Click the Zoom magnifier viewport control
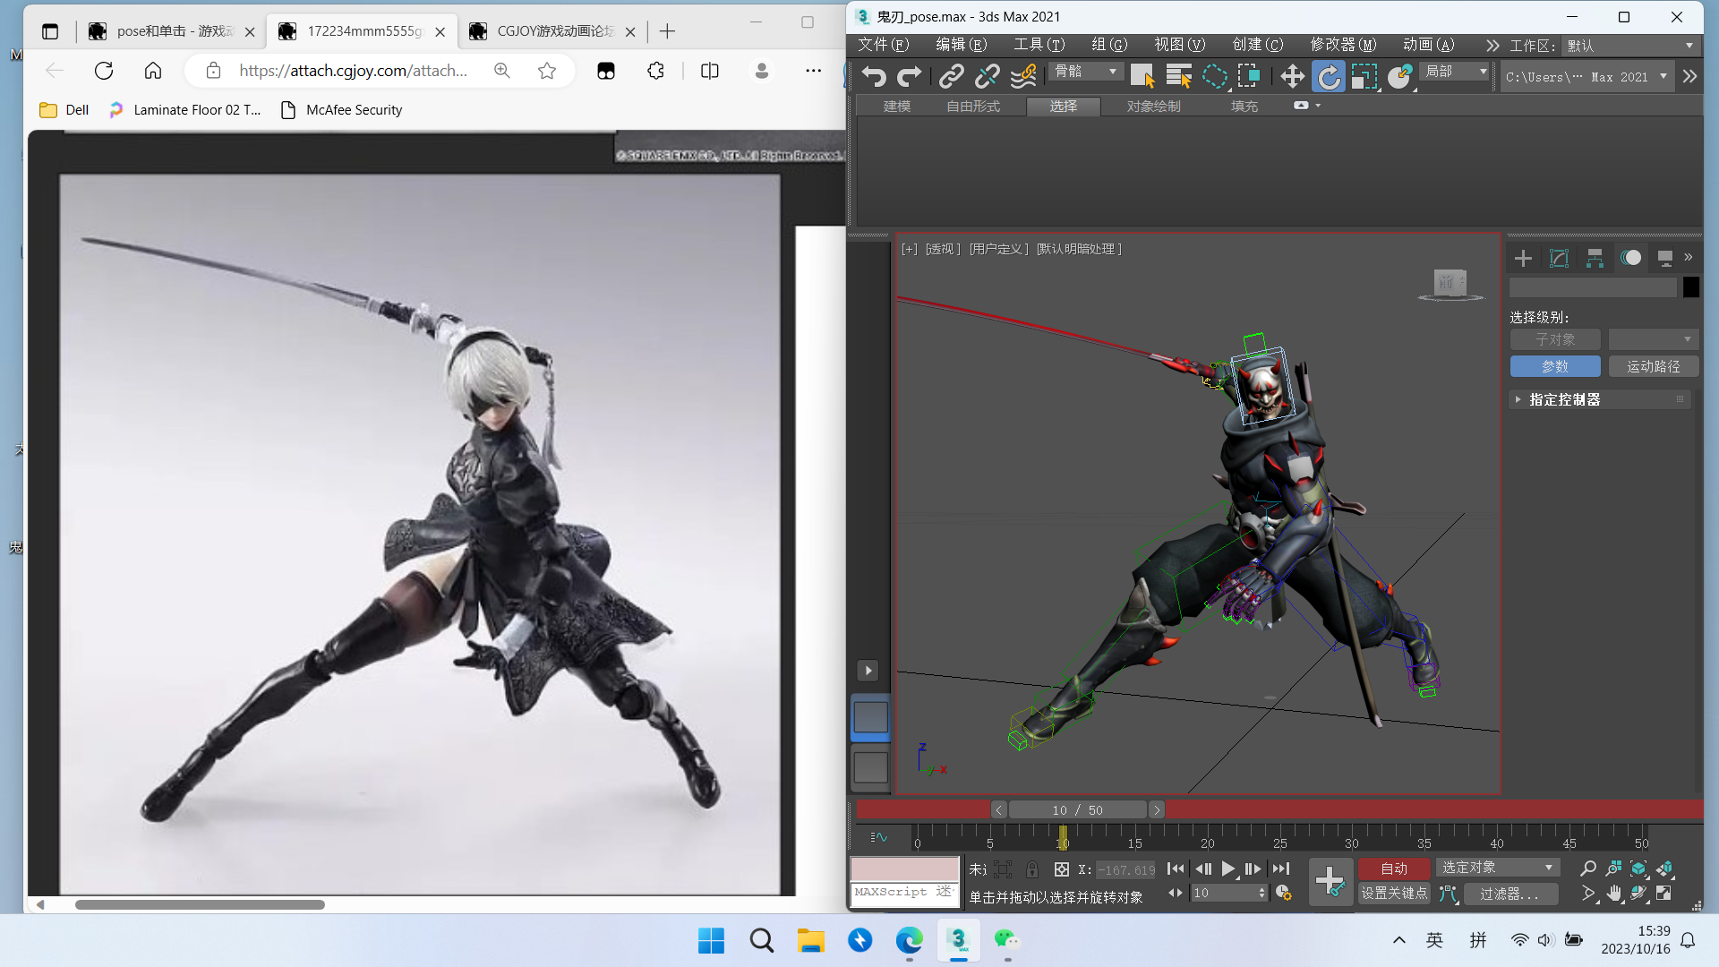Viewport: 1719px width, 967px height. [x=1588, y=869]
